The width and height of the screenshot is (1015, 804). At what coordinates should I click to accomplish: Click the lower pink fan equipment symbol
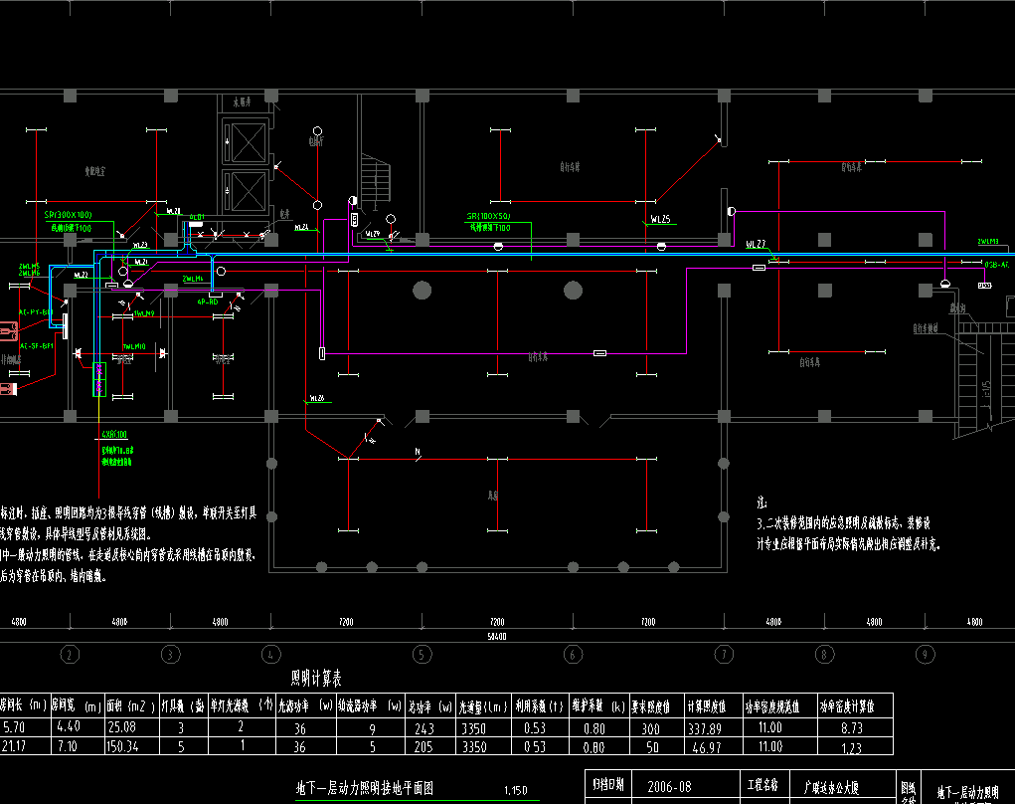point(8,389)
